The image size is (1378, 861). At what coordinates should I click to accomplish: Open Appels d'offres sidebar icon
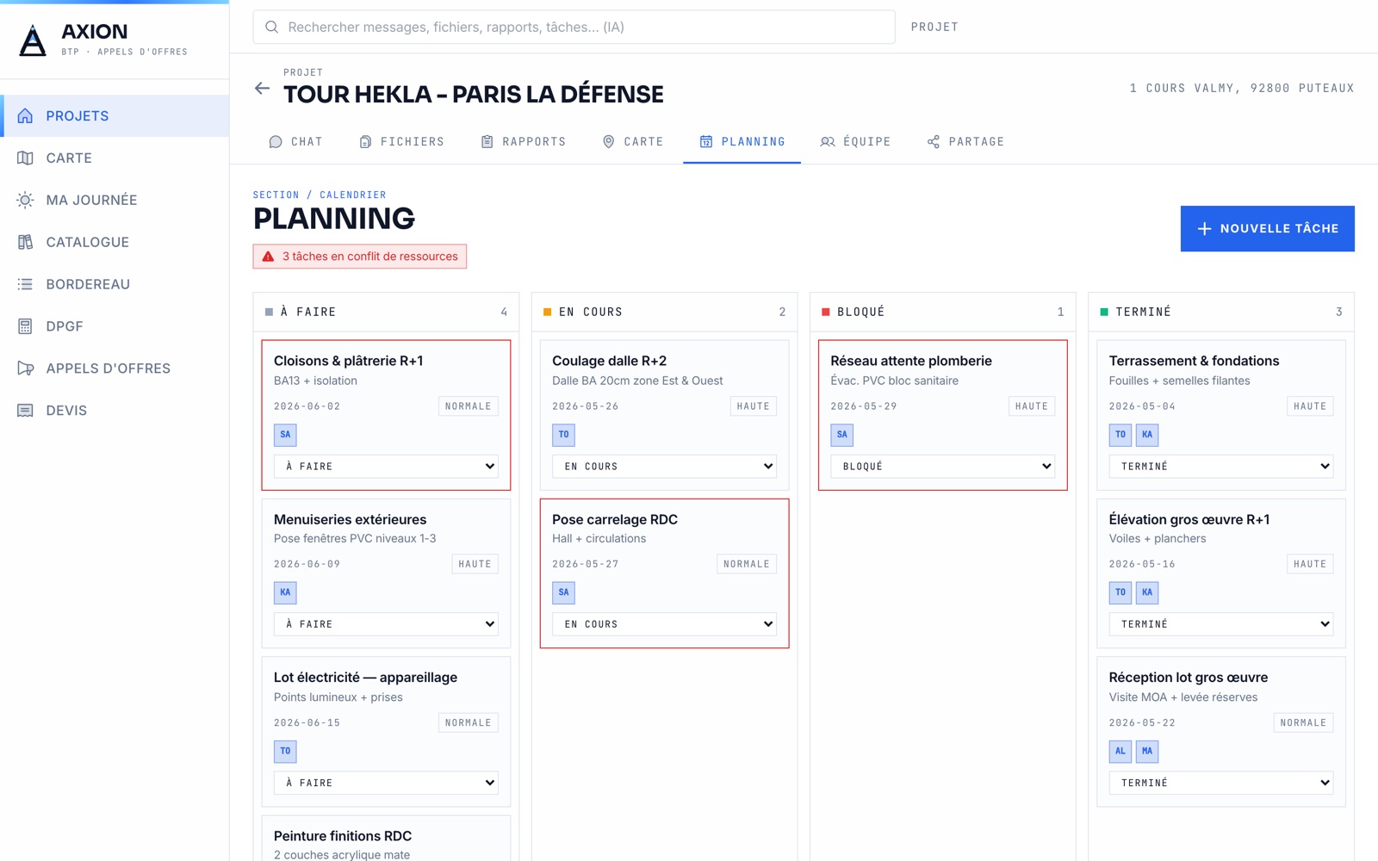[25, 369]
